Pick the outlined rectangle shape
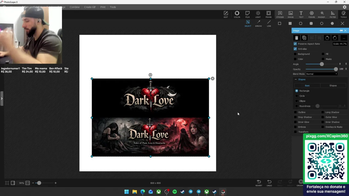 (279, 23)
